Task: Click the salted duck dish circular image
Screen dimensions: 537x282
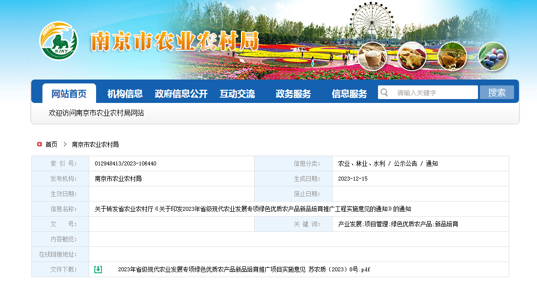Action: [x=412, y=56]
